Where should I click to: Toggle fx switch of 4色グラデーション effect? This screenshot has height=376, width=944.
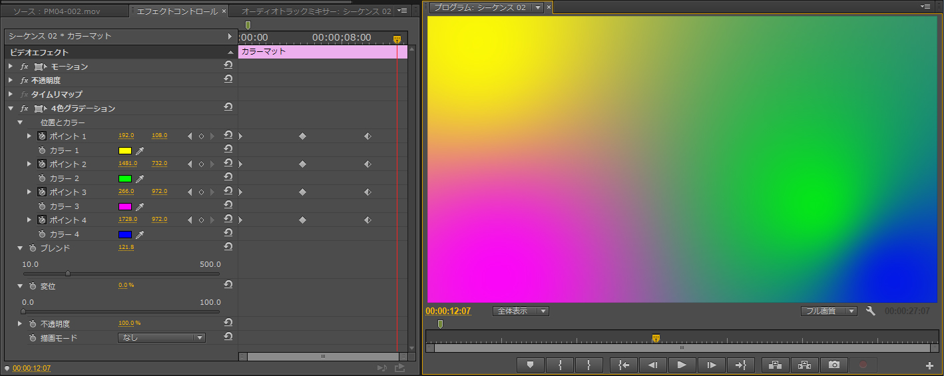tap(25, 108)
